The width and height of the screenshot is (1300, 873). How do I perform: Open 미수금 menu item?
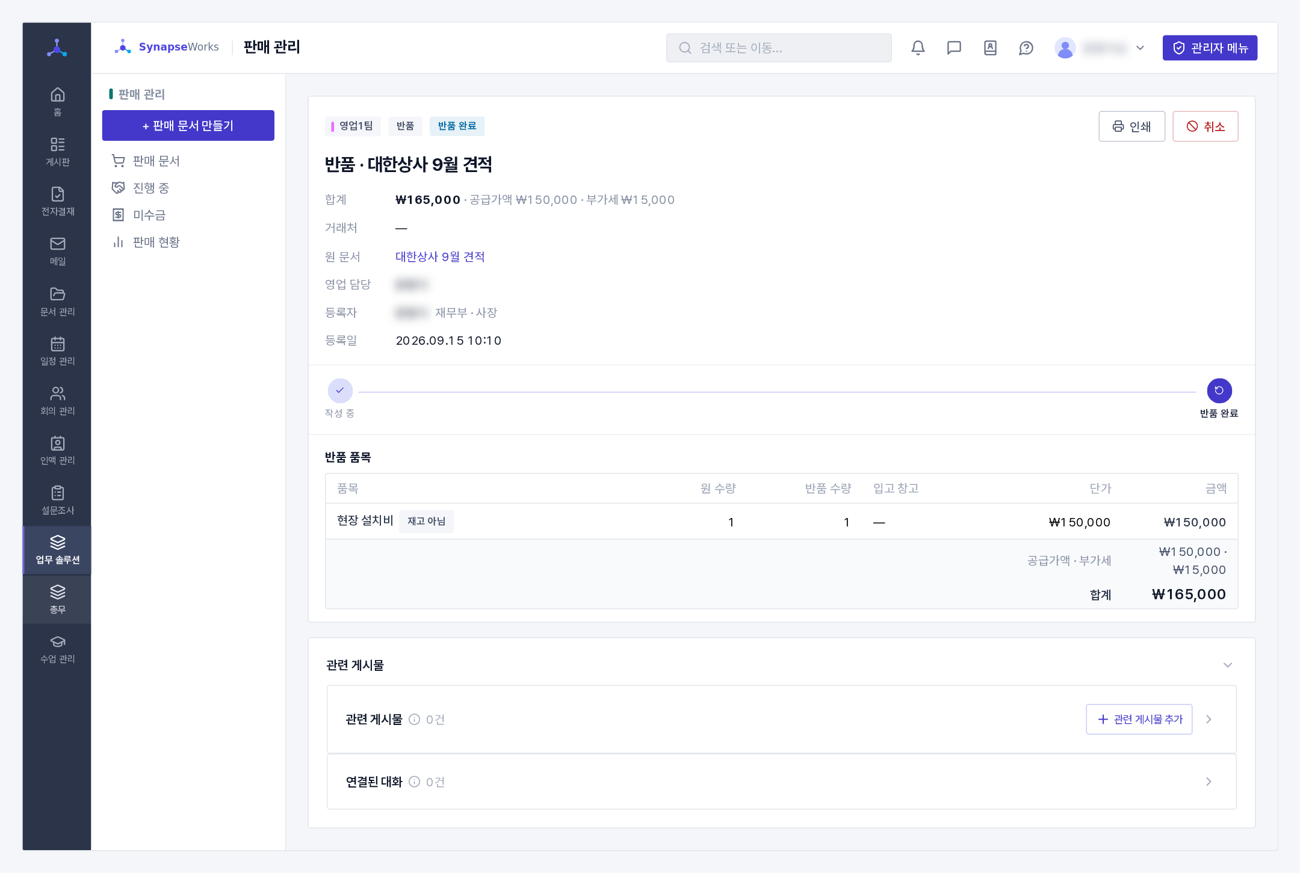point(188,215)
